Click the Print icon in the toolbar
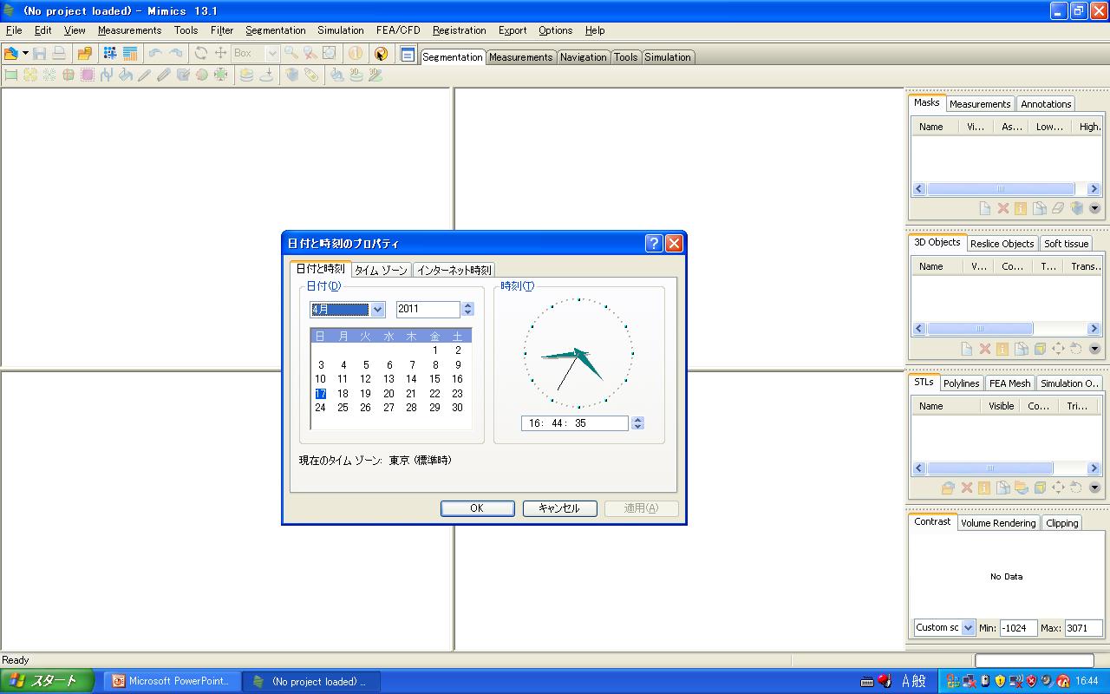 59,53
